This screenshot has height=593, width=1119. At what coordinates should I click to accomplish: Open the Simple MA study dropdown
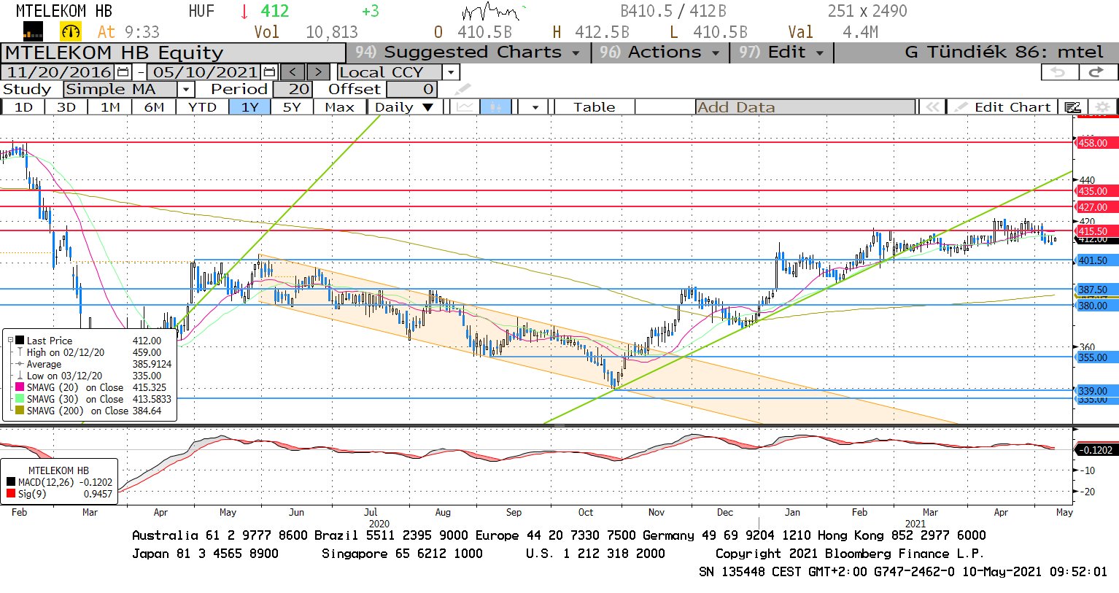tap(186, 90)
